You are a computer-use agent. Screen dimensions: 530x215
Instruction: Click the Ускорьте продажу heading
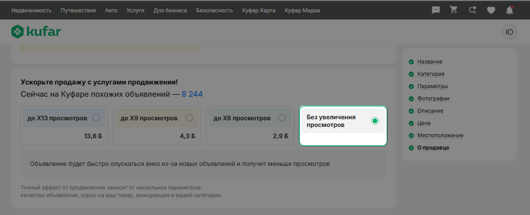tap(99, 82)
